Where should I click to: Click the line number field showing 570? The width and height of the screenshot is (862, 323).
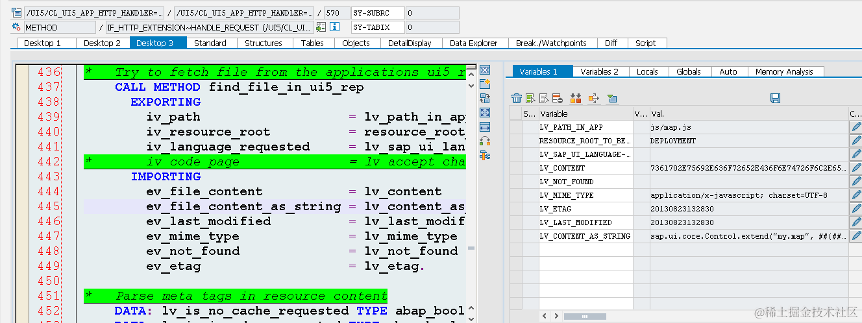pyautogui.click(x=336, y=13)
